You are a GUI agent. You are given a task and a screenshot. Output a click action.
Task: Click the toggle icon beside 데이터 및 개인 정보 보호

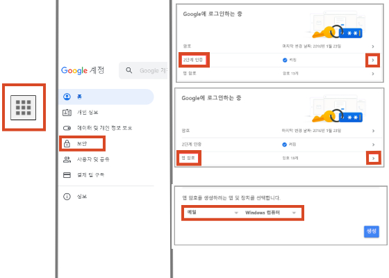click(x=67, y=128)
